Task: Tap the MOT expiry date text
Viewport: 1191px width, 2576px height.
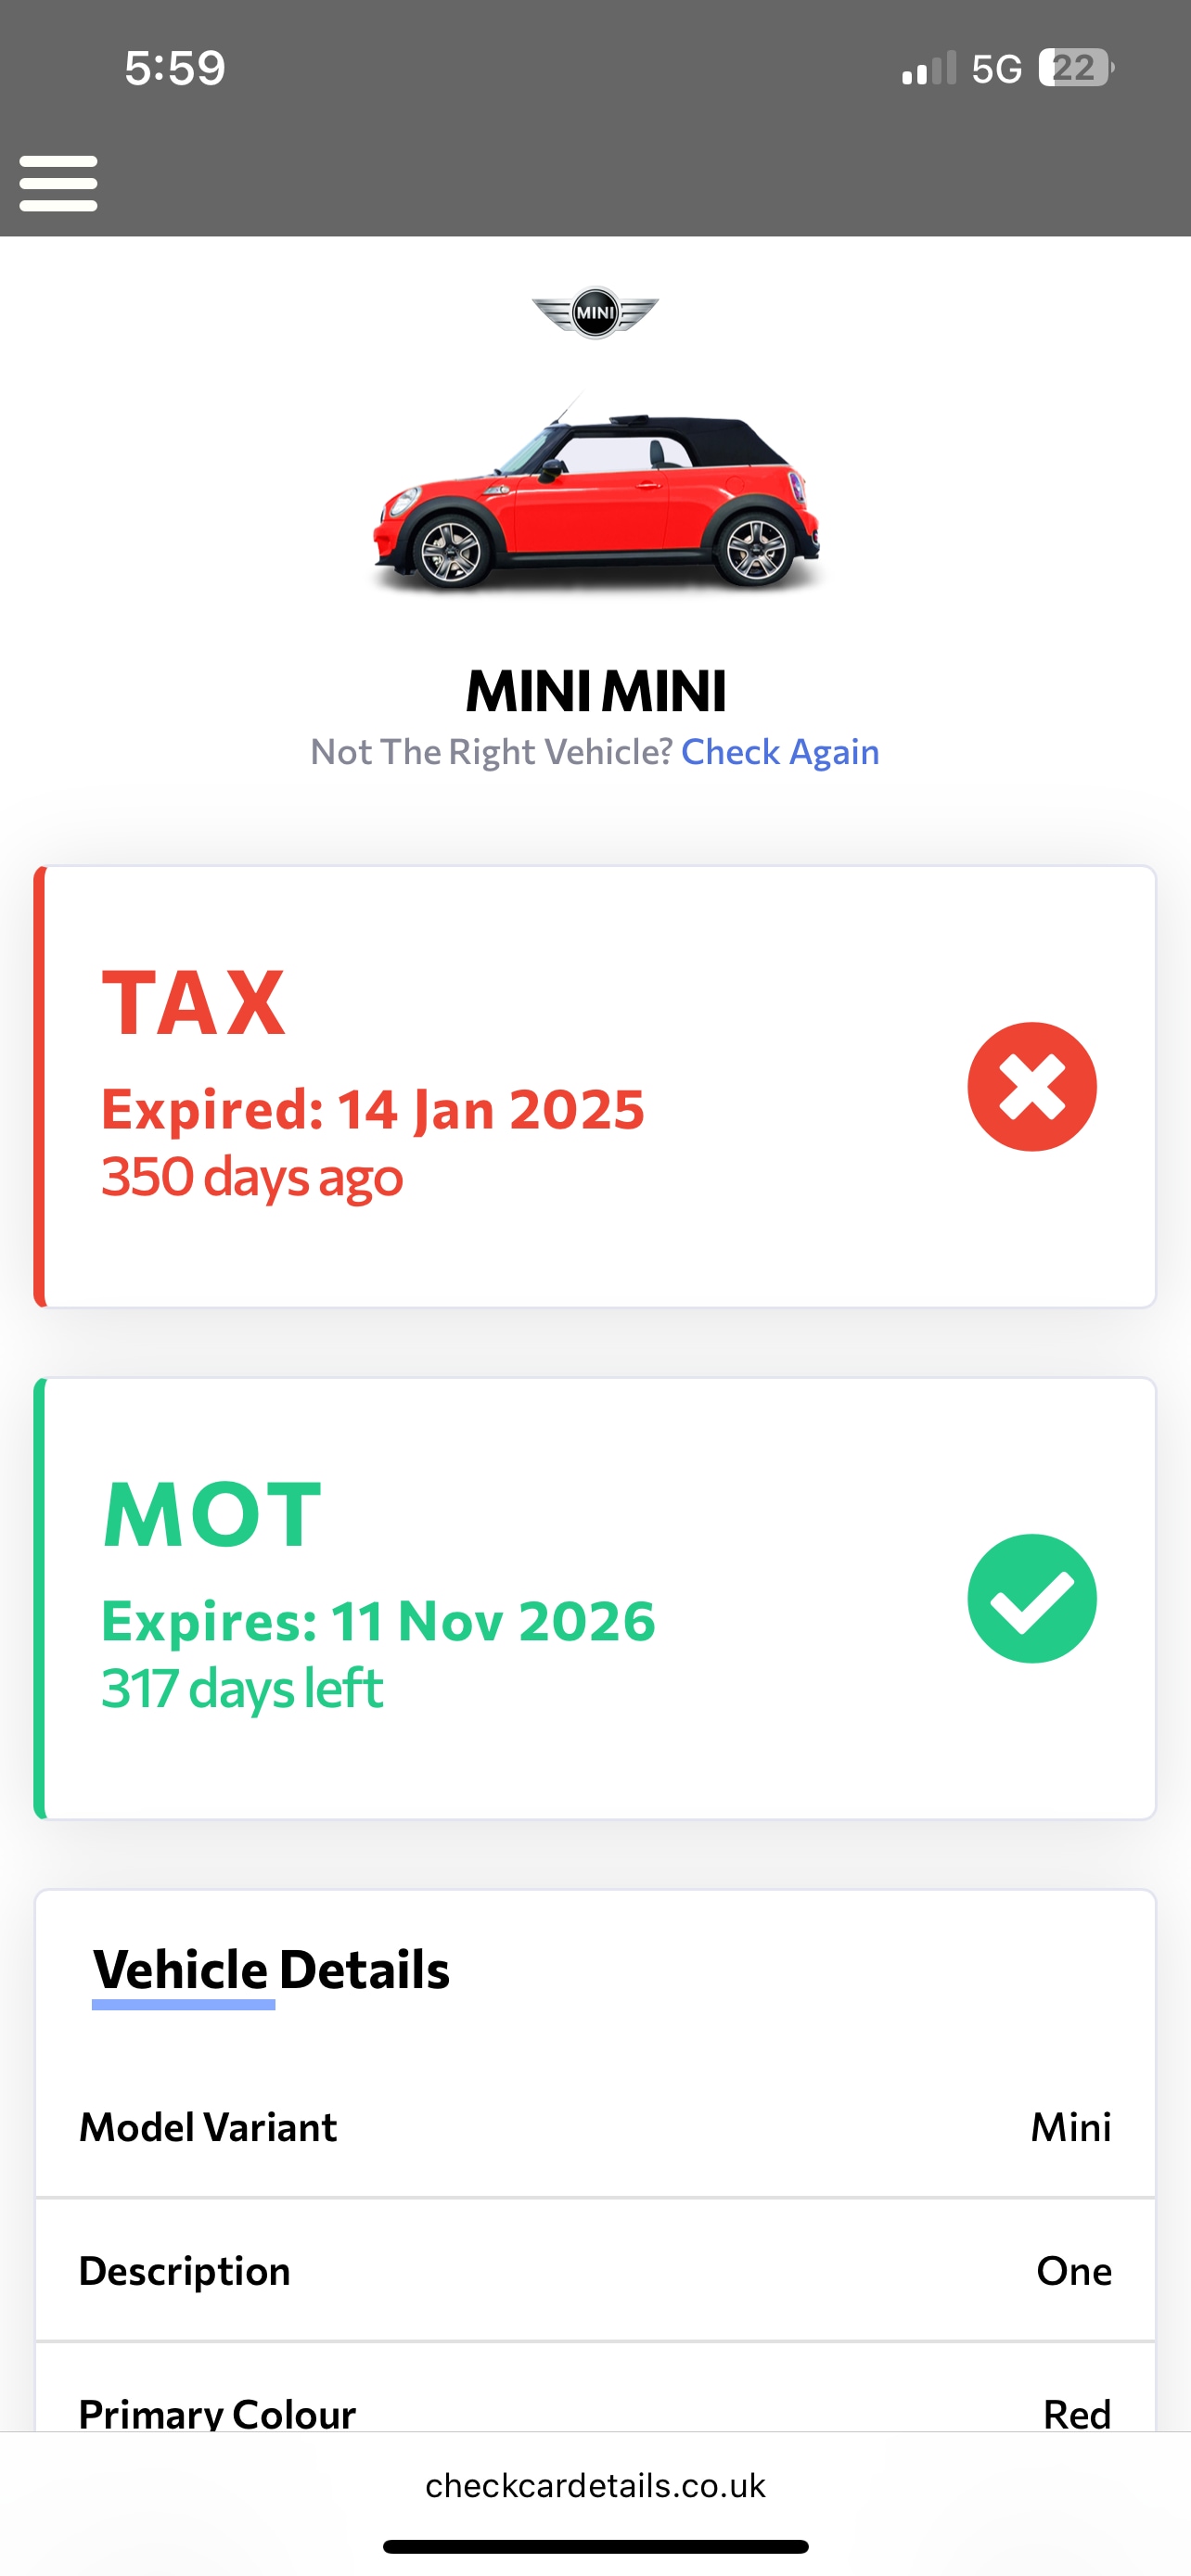Action: [378, 1621]
